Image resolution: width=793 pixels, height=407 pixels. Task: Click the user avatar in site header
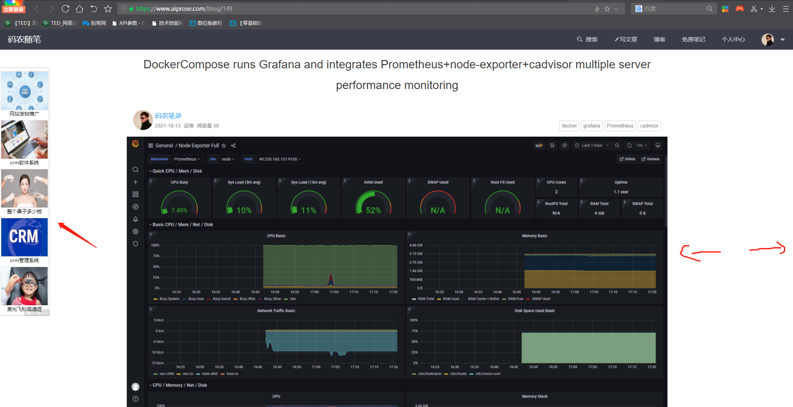(768, 39)
